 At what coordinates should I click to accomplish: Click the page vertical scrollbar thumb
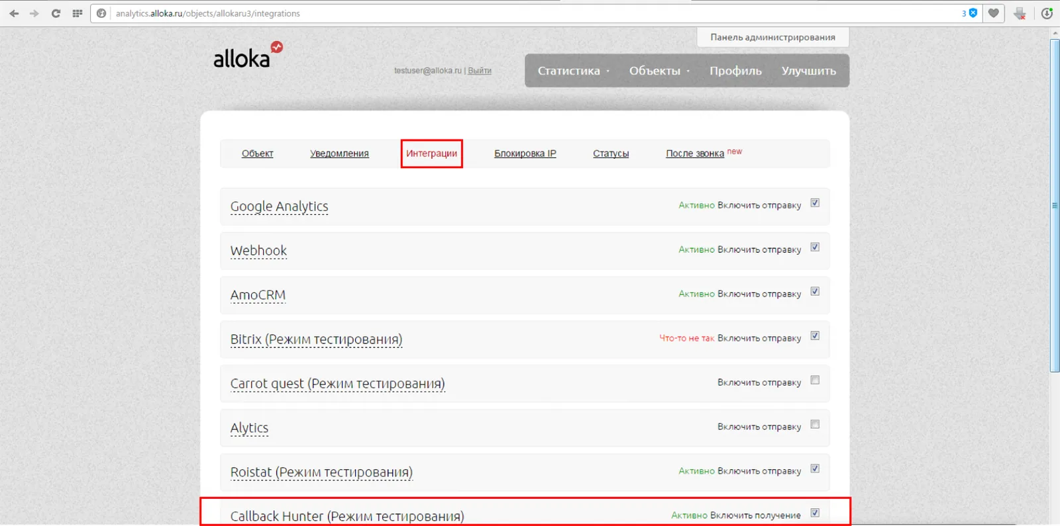pos(1055,206)
